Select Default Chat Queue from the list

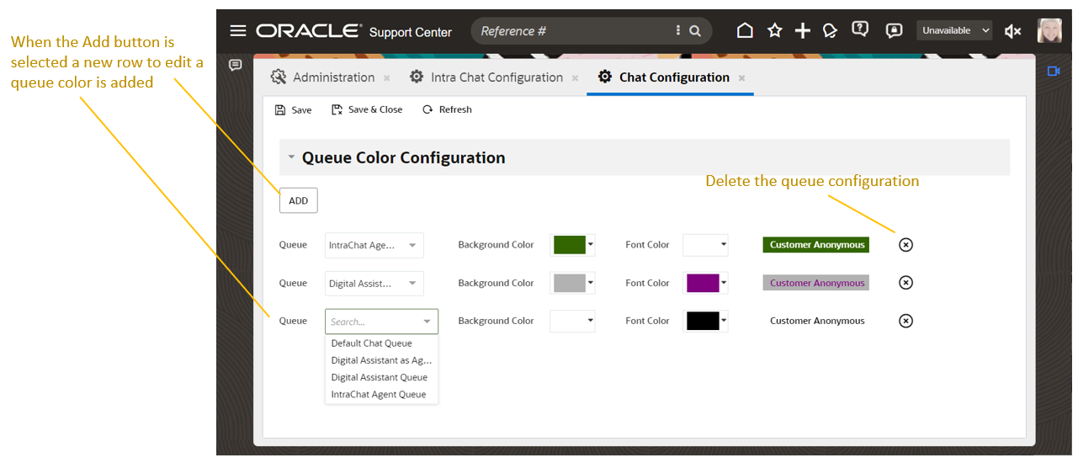coord(372,343)
